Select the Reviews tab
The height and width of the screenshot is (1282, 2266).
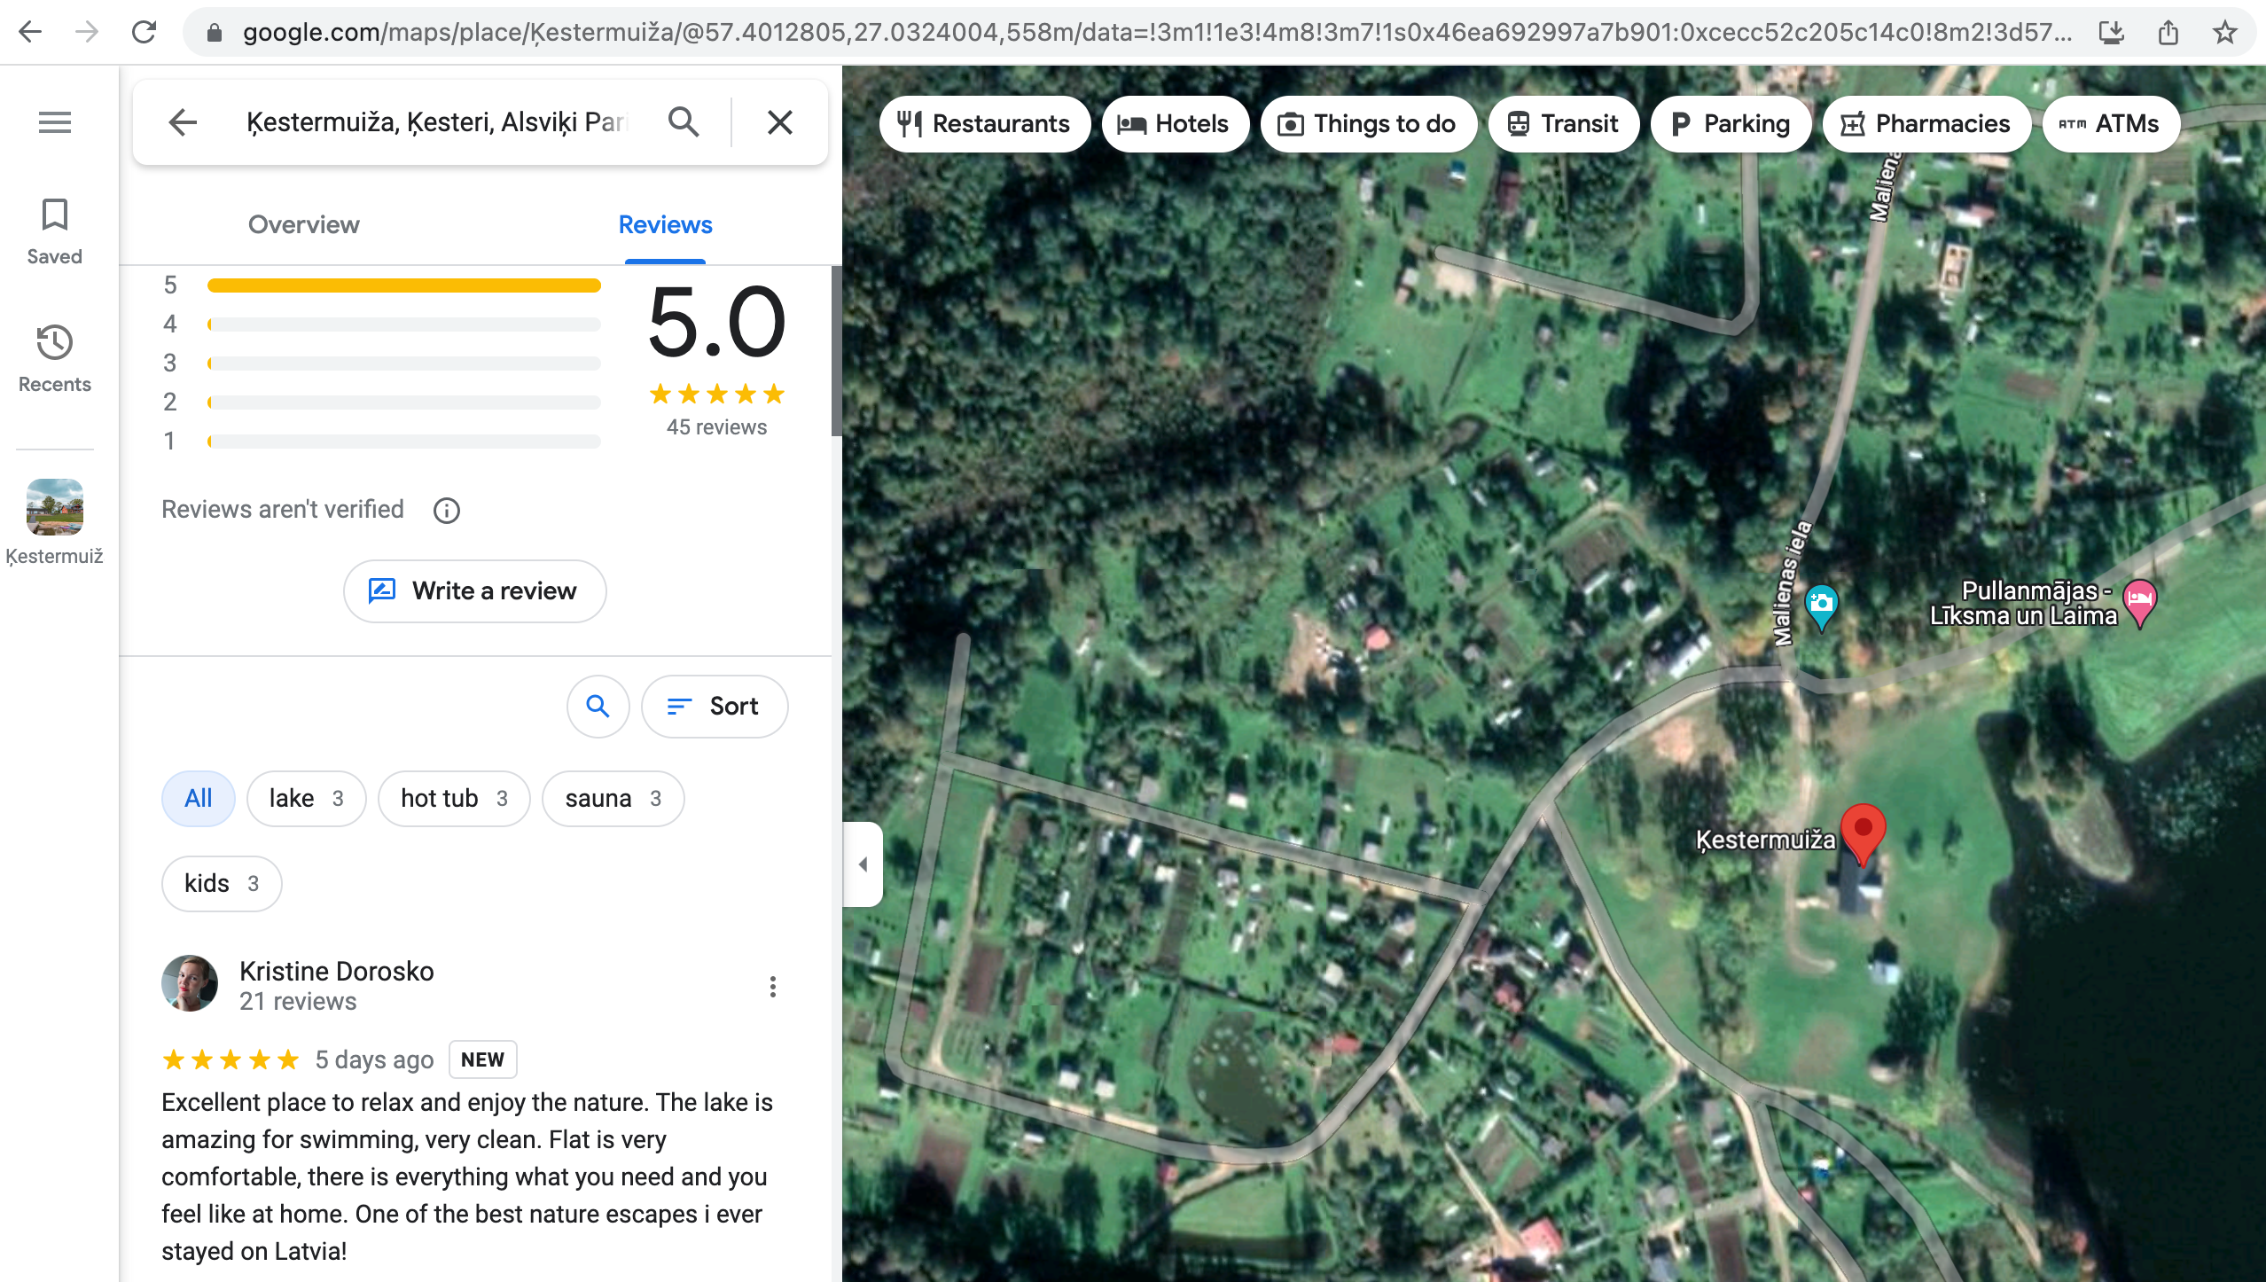click(665, 224)
